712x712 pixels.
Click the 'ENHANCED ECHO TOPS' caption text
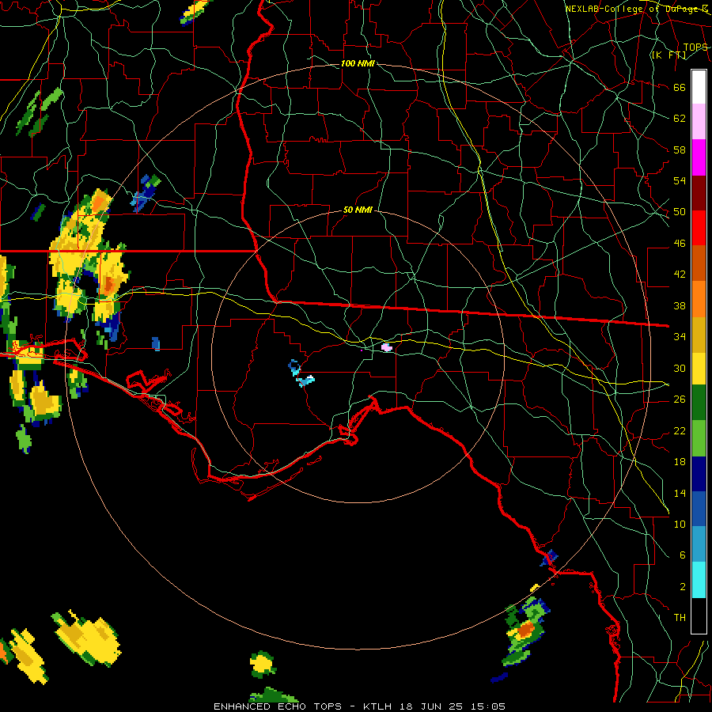click(x=278, y=706)
